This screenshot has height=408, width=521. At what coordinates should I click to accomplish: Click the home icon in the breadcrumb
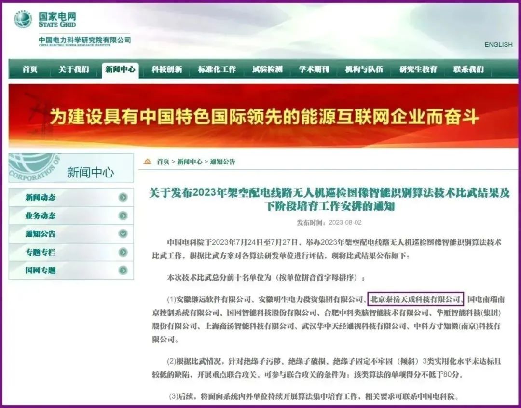(x=148, y=162)
